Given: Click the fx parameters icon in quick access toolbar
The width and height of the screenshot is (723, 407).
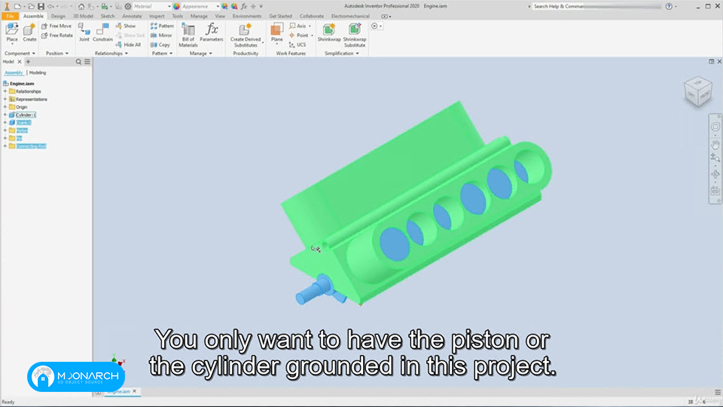Looking at the screenshot, I should point(244,7).
